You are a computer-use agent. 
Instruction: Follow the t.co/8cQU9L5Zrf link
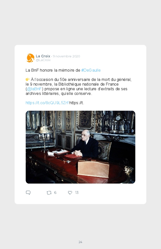pyautogui.click(x=47, y=103)
